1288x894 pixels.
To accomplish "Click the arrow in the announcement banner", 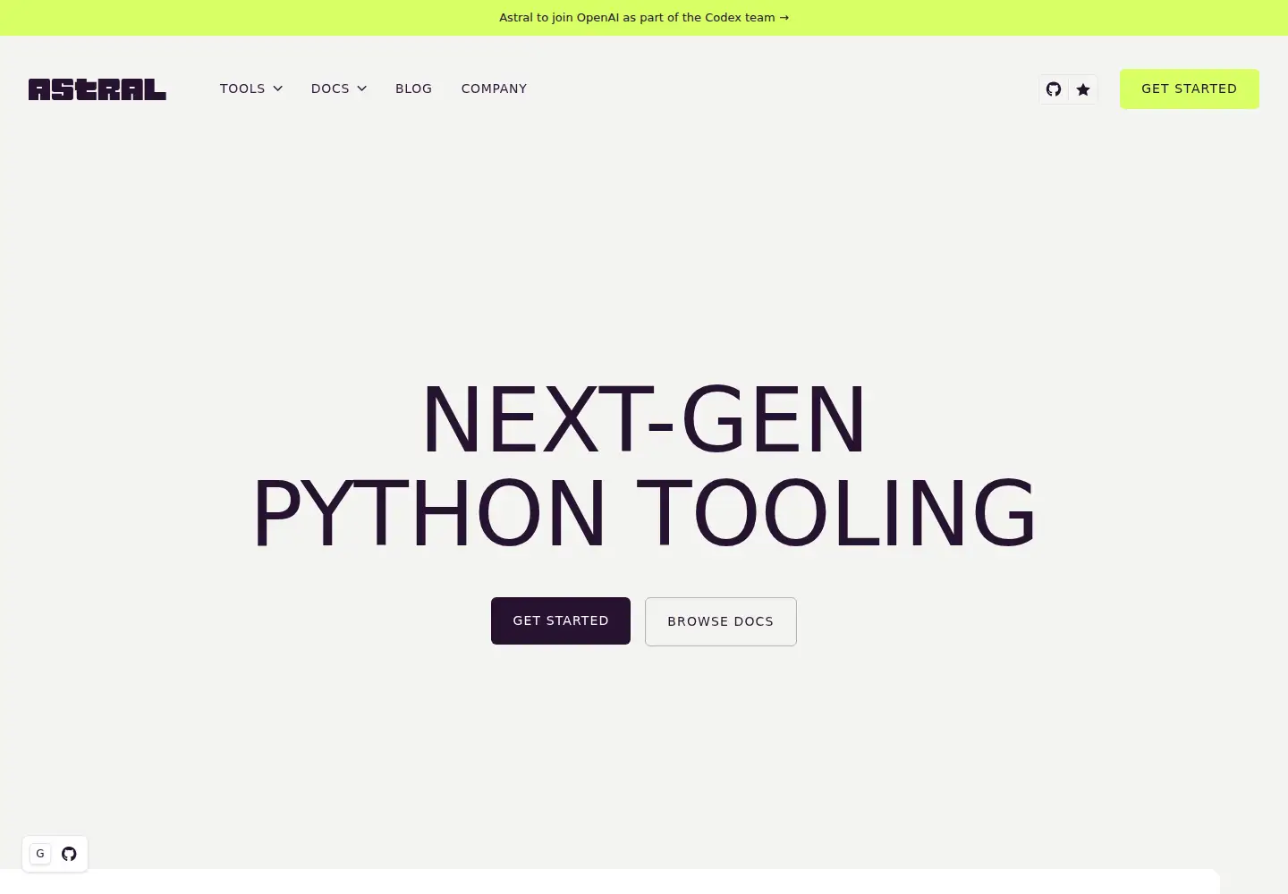I will click(784, 18).
